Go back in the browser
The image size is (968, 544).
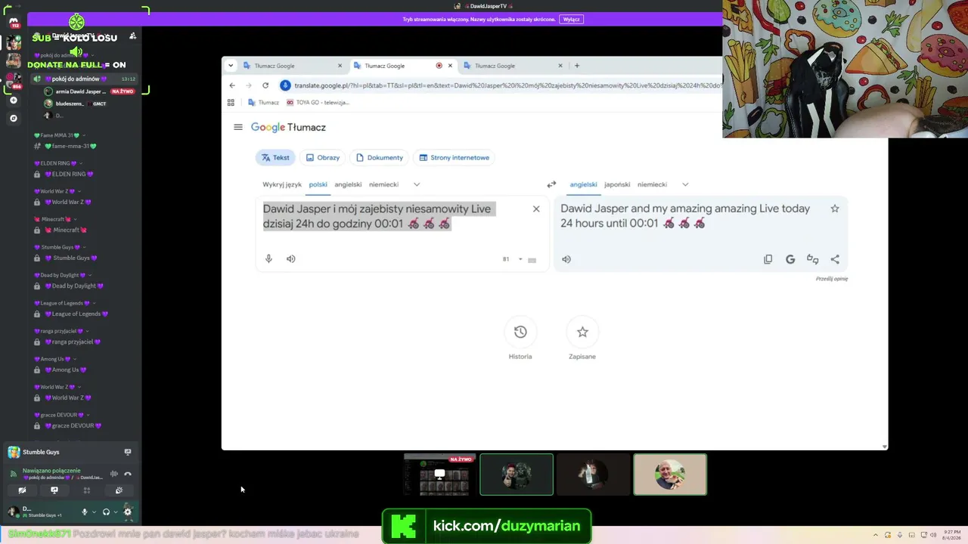click(x=232, y=85)
